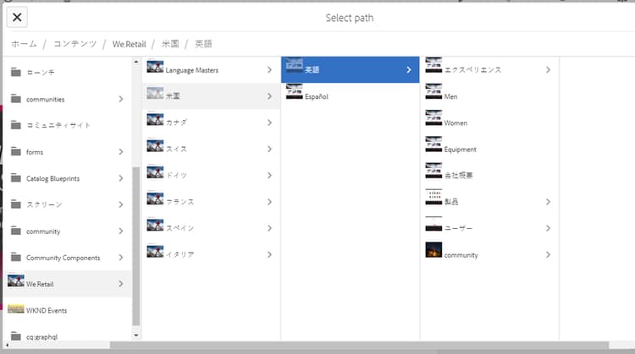Select Español text label

pyautogui.click(x=317, y=96)
